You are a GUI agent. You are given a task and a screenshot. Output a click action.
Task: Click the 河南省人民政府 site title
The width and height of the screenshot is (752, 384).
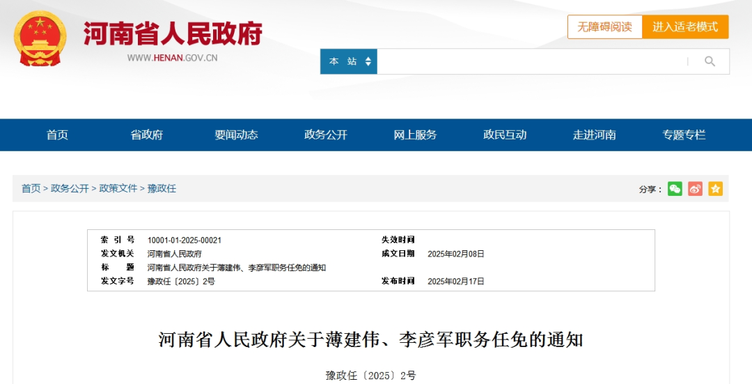tap(173, 33)
